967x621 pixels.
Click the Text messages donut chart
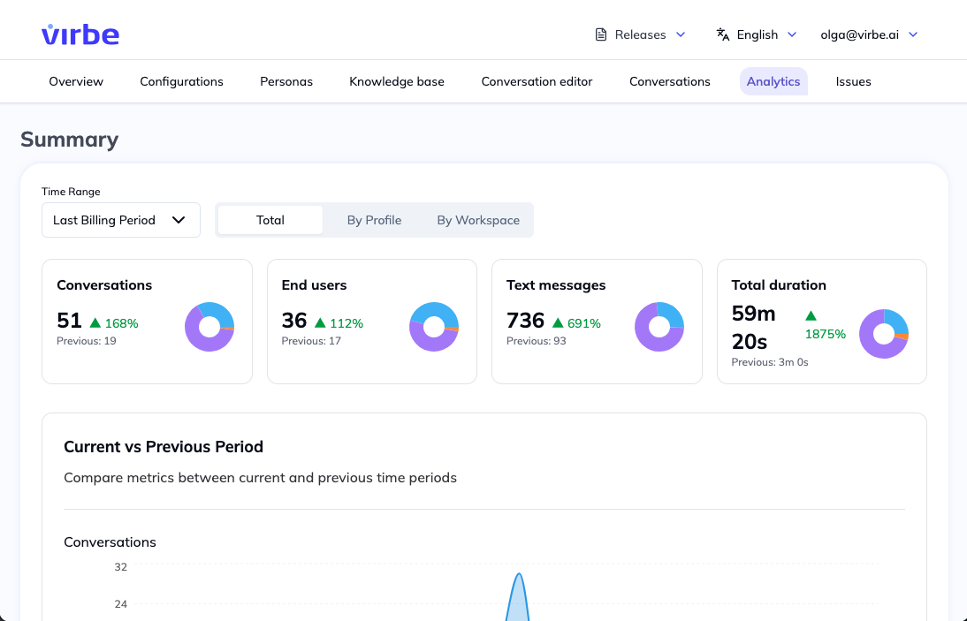(659, 327)
